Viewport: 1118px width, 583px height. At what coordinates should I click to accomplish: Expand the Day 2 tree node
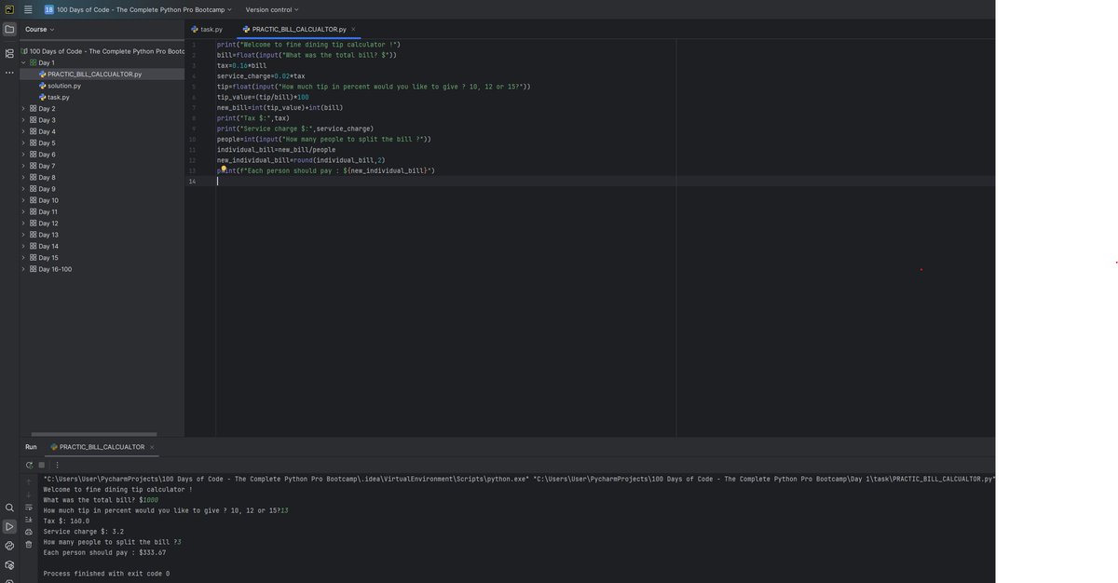tap(23, 108)
